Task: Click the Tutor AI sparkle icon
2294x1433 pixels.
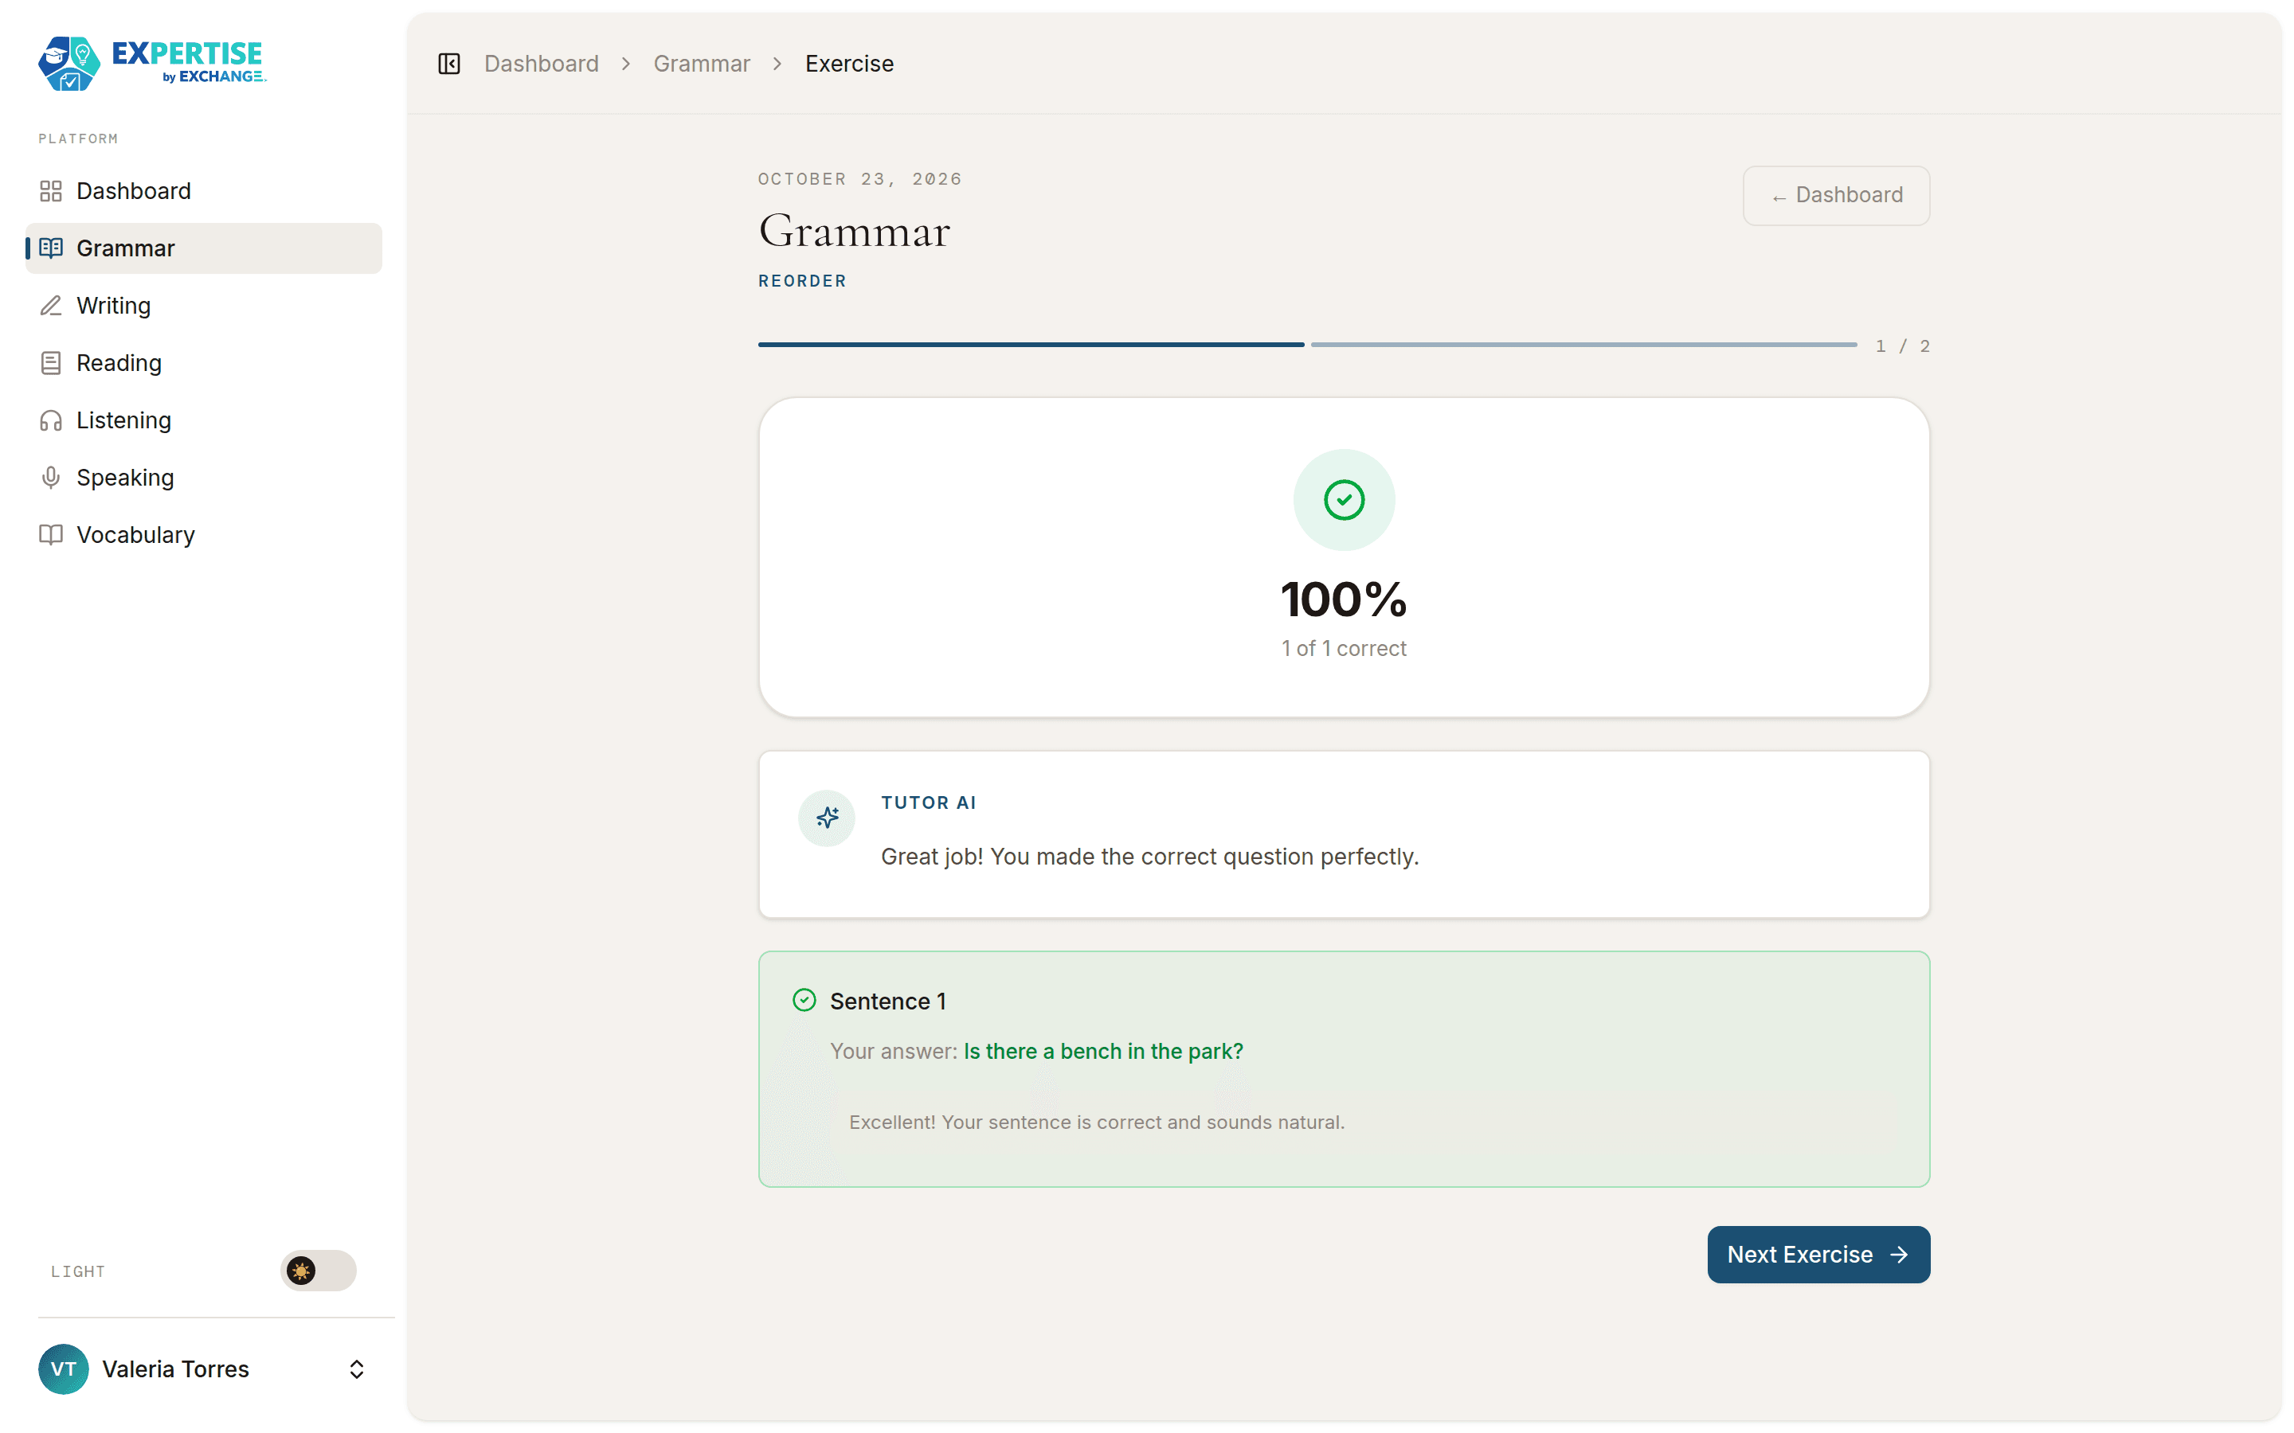Action: click(827, 817)
